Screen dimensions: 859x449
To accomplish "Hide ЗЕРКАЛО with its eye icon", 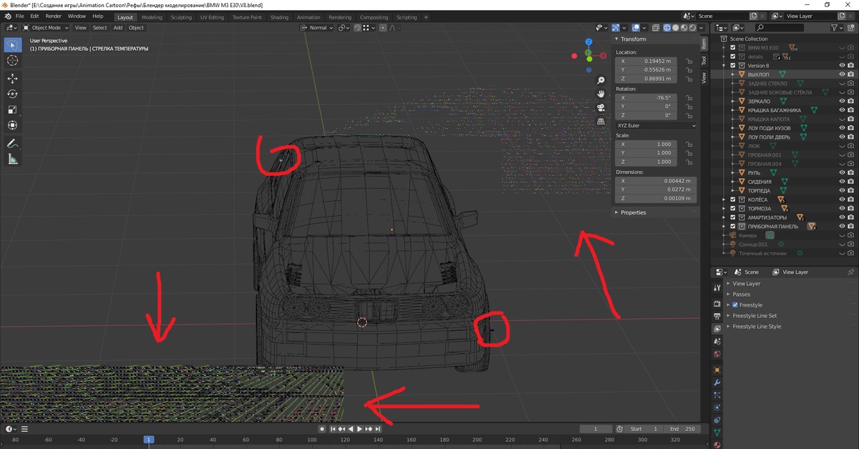I will click(842, 102).
